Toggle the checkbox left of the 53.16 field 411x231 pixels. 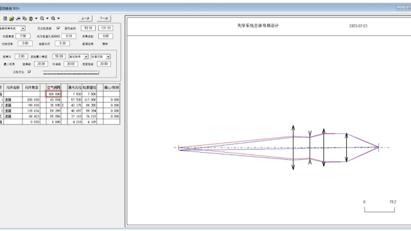(58, 28)
